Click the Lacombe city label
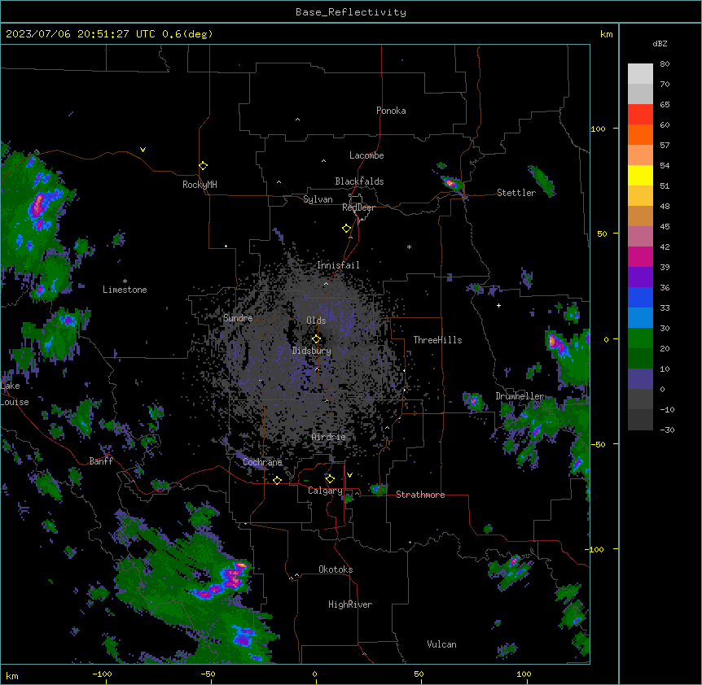 click(x=366, y=155)
